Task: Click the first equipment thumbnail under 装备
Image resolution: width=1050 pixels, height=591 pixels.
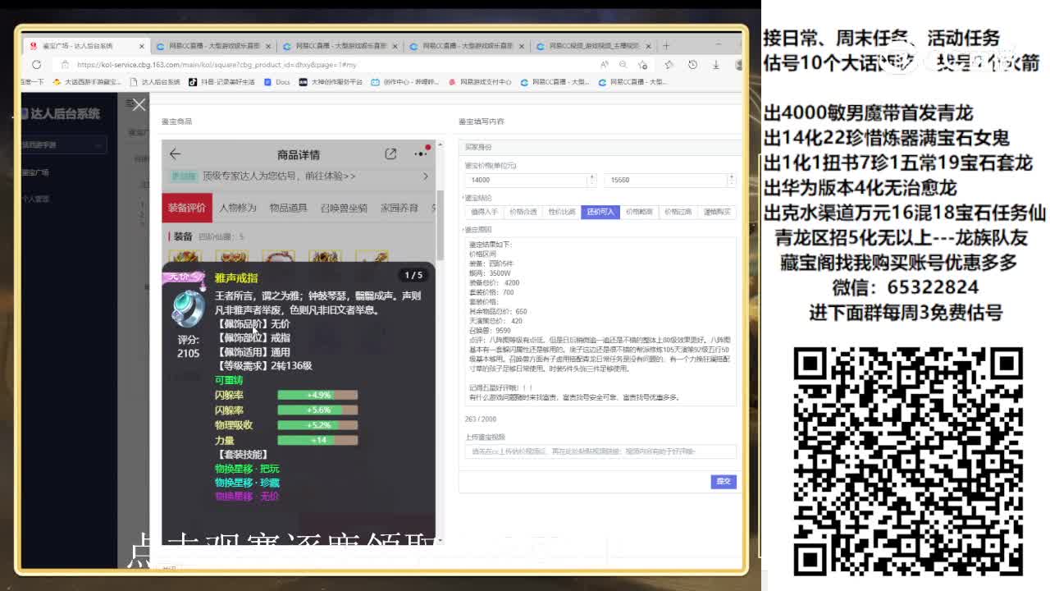Action: 185,256
